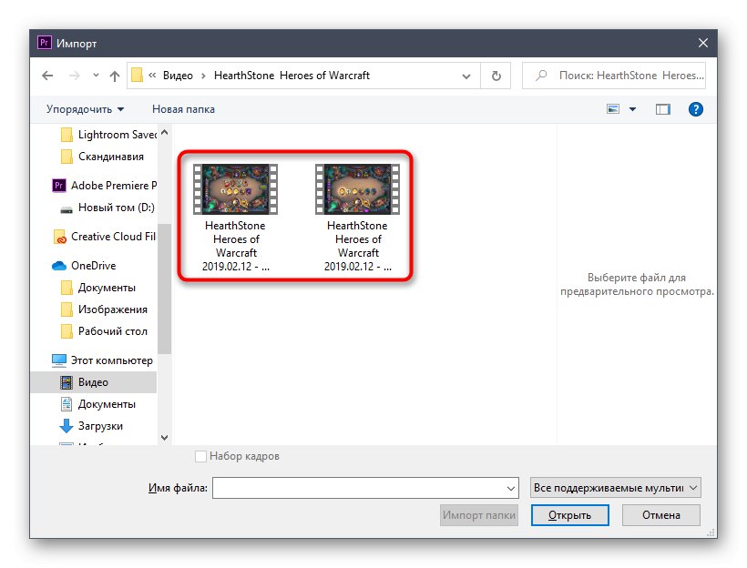The image size is (747, 568).
Task: Expand Имя файла dropdown arrow
Action: coord(511,489)
